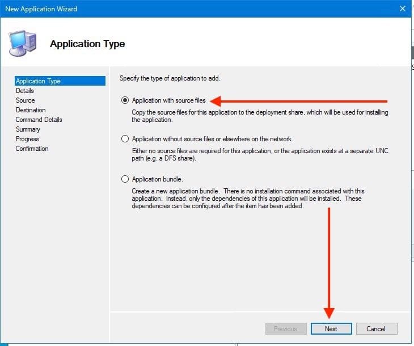414x346 pixels.
Task: Click the 'Copy the source files' description text
Action: 260,116
